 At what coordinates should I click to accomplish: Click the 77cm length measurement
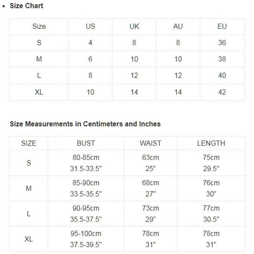(211, 208)
